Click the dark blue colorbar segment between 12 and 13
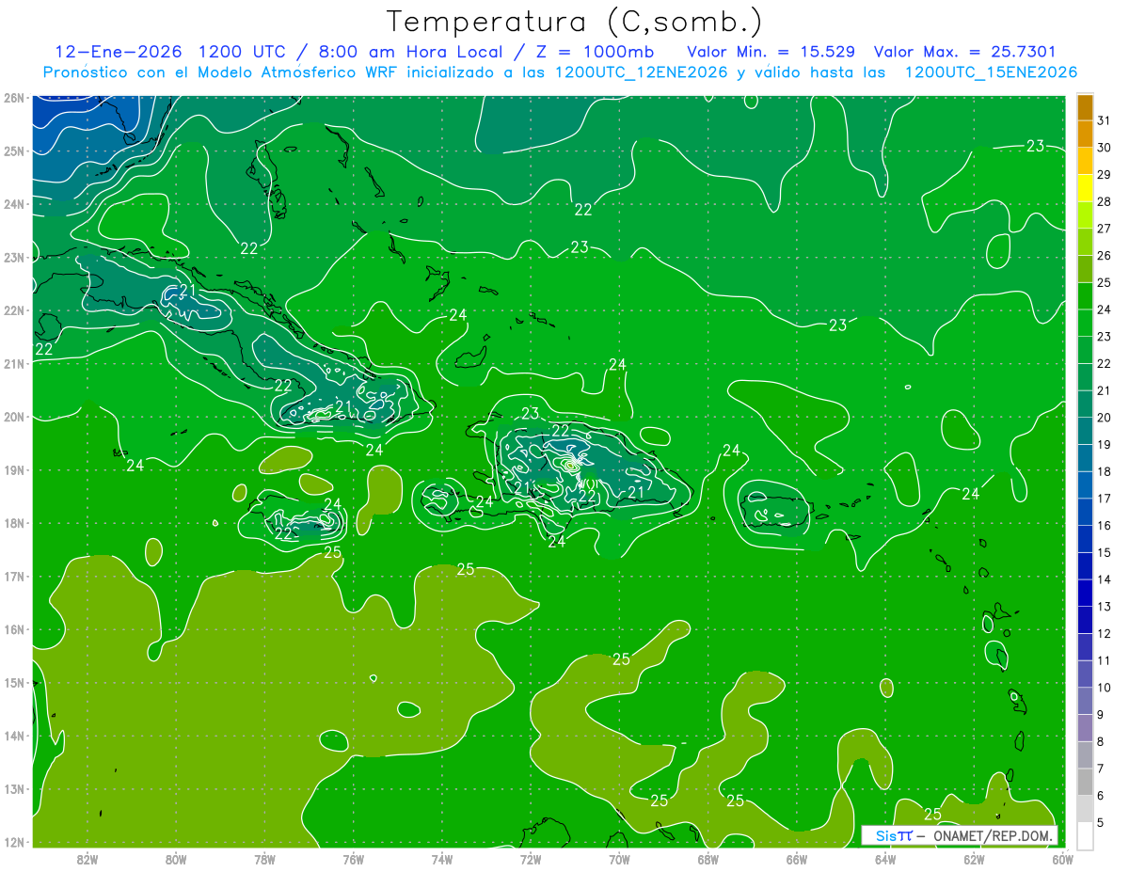Screen dimensions: 1129x872 pyautogui.click(x=1086, y=621)
